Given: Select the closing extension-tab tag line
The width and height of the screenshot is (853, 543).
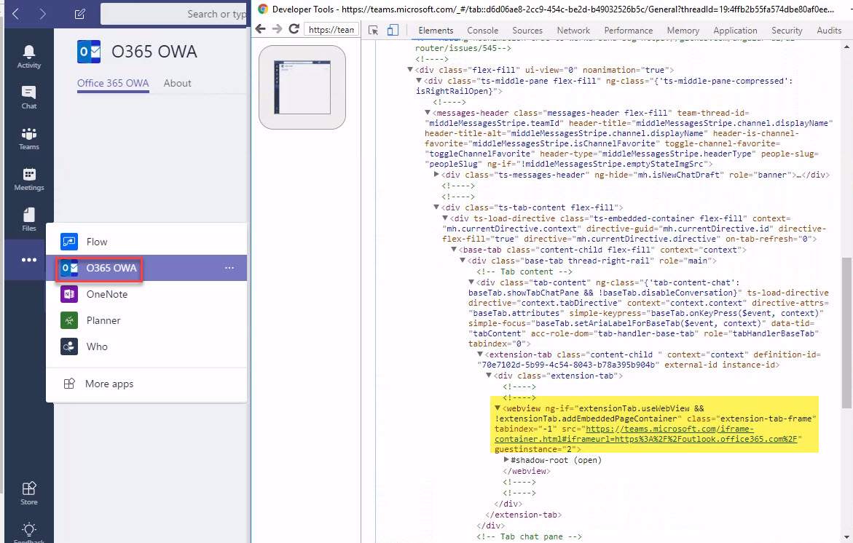Looking at the screenshot, I should click(x=523, y=514).
